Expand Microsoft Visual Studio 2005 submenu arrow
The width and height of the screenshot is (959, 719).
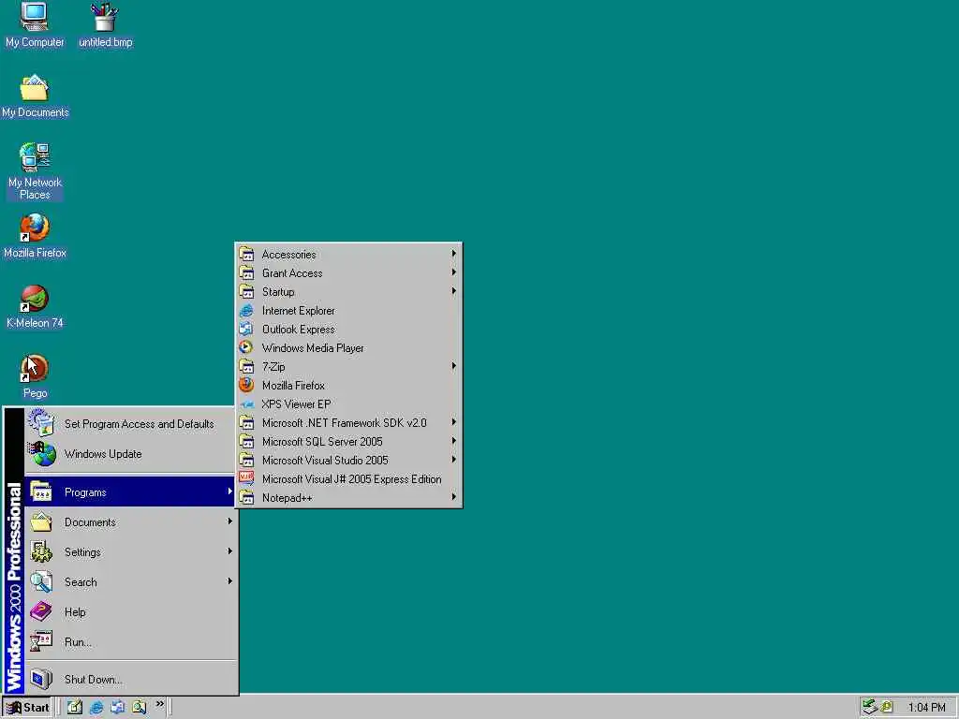point(454,461)
